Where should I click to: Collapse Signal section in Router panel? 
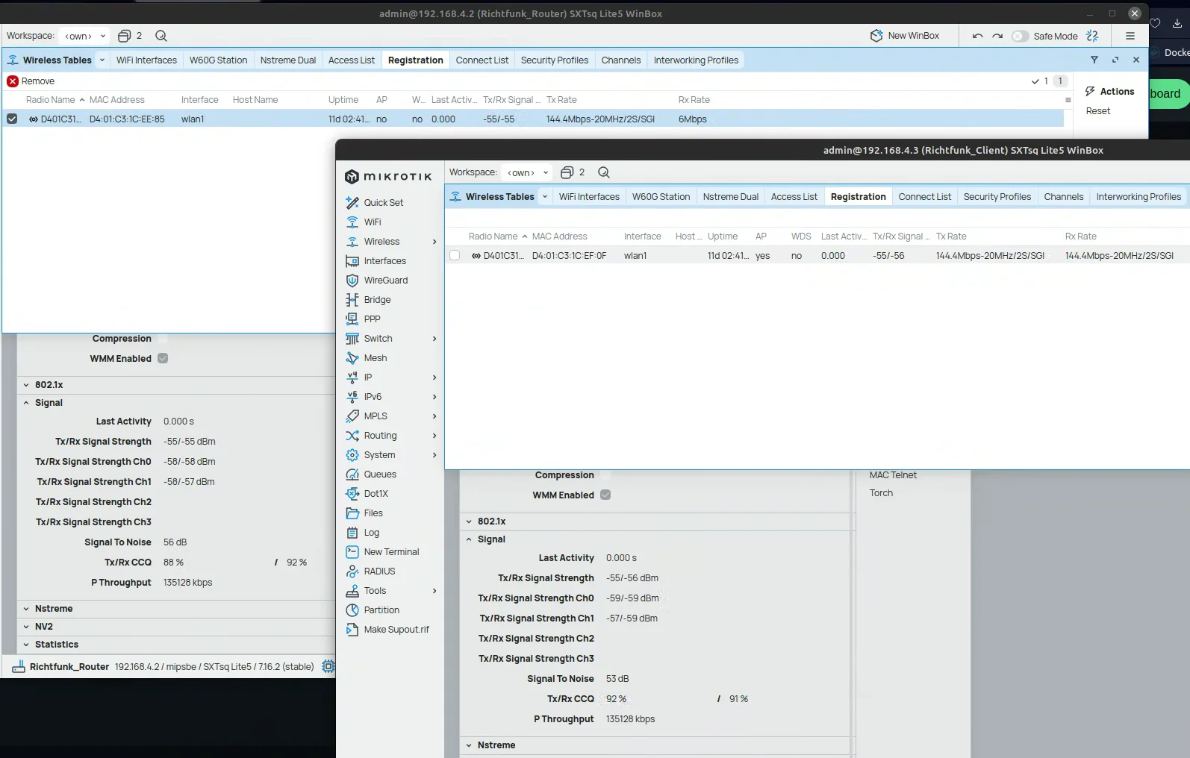pyautogui.click(x=26, y=403)
